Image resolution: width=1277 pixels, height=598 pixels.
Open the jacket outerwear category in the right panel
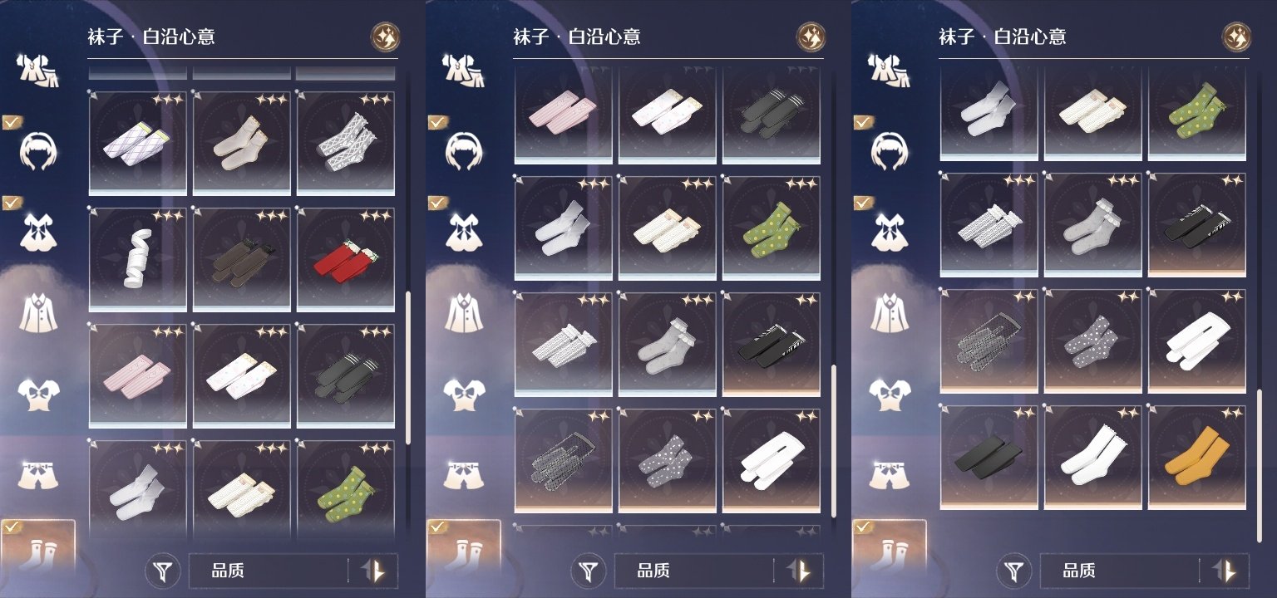pos(890,311)
